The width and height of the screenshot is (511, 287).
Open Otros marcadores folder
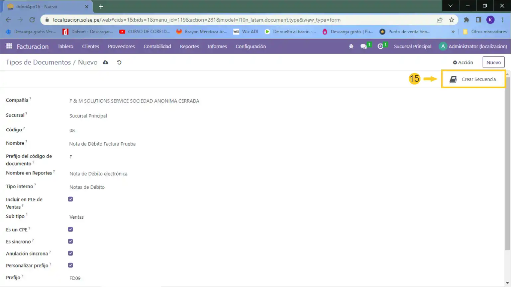click(x=485, y=32)
